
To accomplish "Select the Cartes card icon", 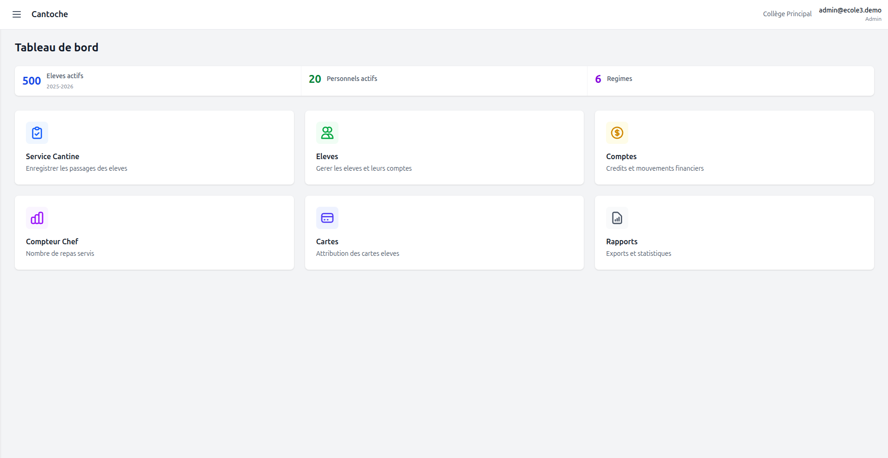I will (x=327, y=218).
